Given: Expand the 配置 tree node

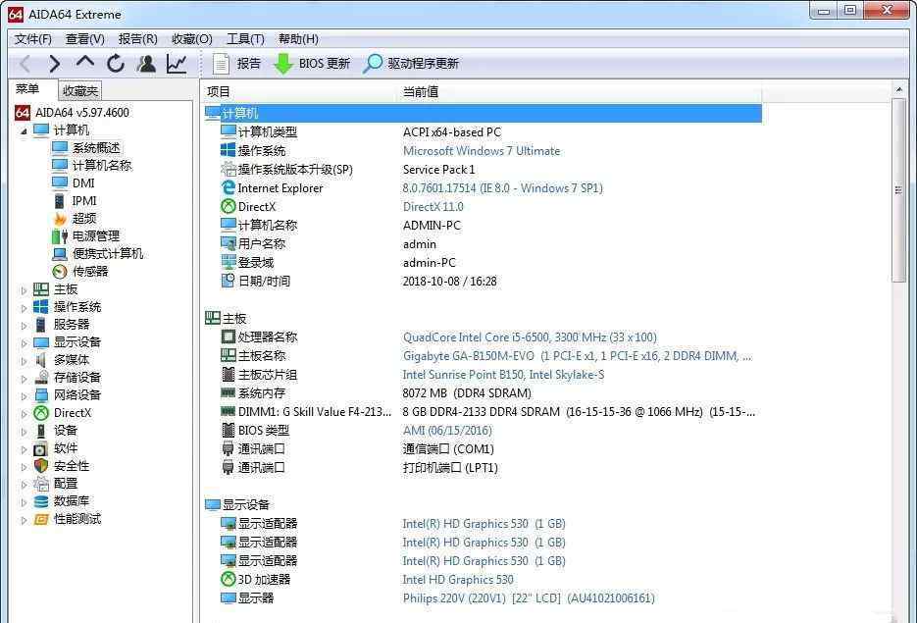Looking at the screenshot, I should (x=24, y=485).
